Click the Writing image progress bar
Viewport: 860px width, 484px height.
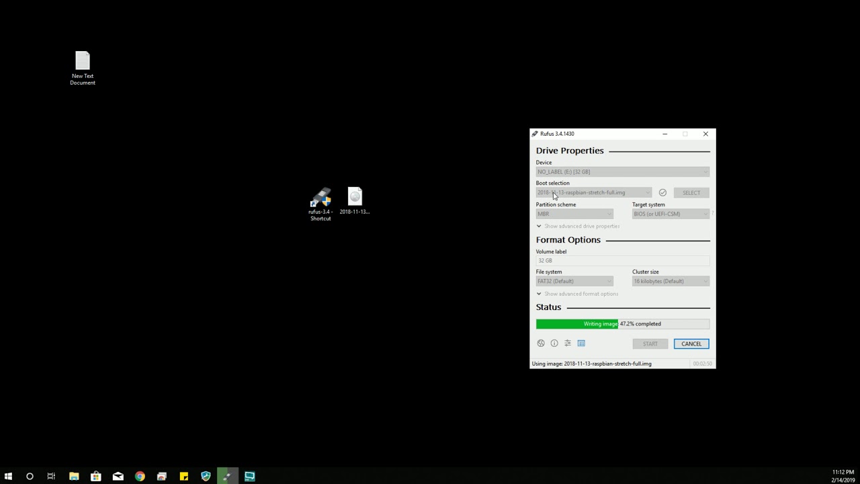pyautogui.click(x=623, y=324)
